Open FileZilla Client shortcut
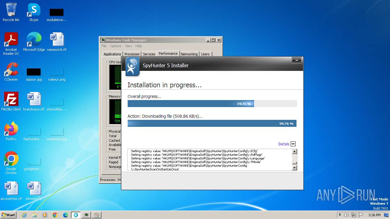 [x=11, y=101]
